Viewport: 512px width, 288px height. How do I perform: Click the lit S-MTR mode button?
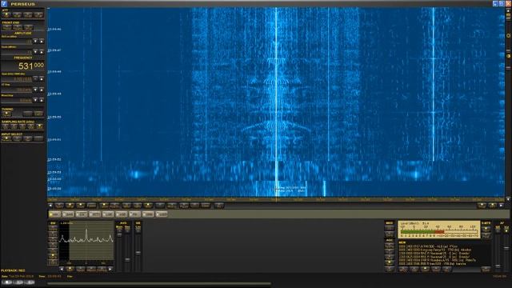pos(486,229)
